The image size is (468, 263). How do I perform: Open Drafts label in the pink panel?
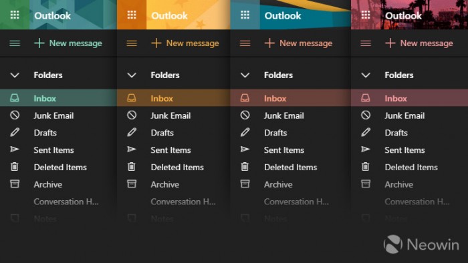(x=396, y=133)
